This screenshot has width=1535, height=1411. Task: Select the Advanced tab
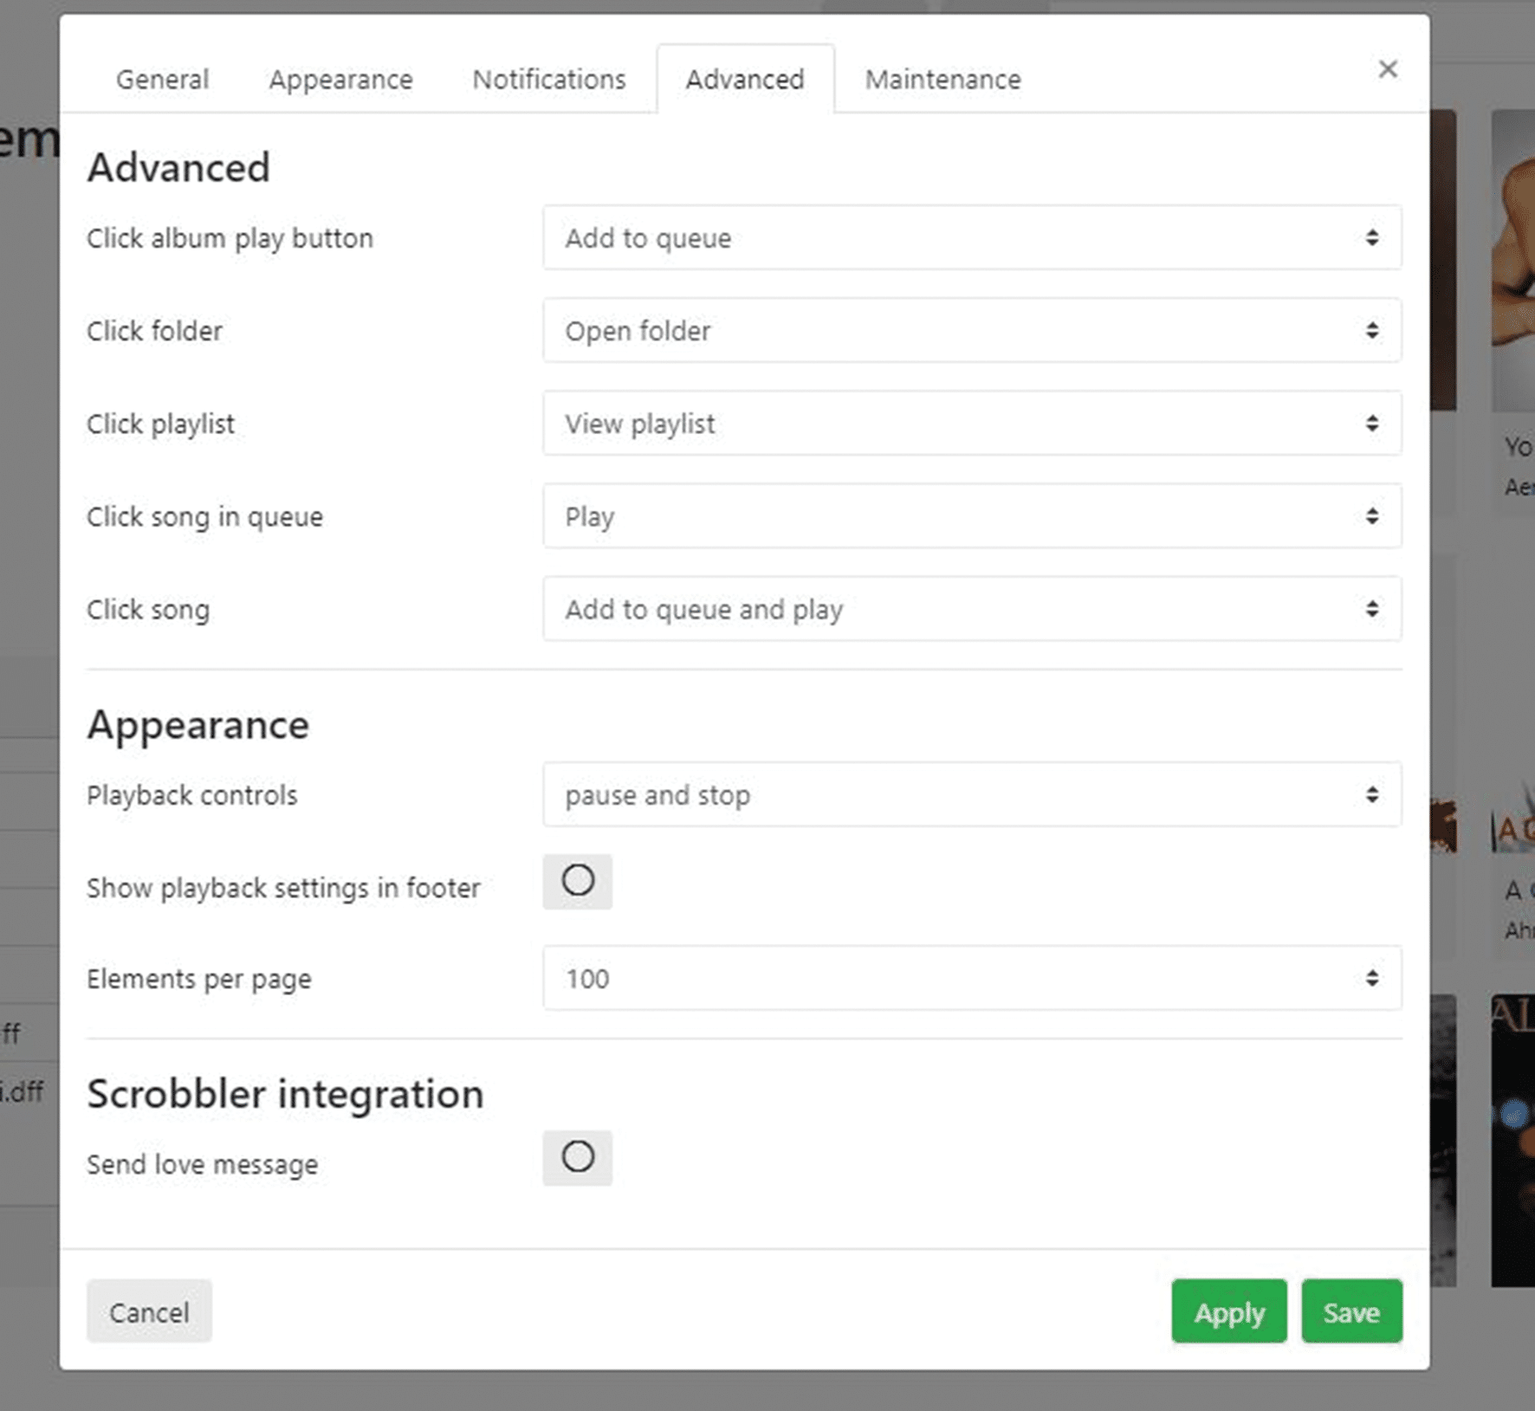[745, 79]
